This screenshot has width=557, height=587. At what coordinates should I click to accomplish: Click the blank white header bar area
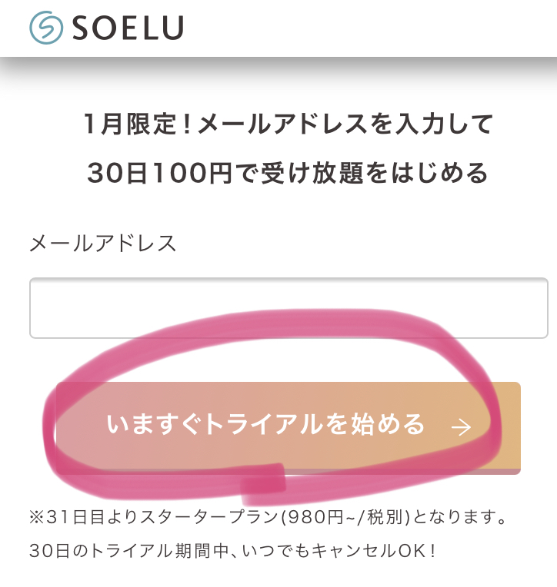pyautogui.click(x=371, y=28)
